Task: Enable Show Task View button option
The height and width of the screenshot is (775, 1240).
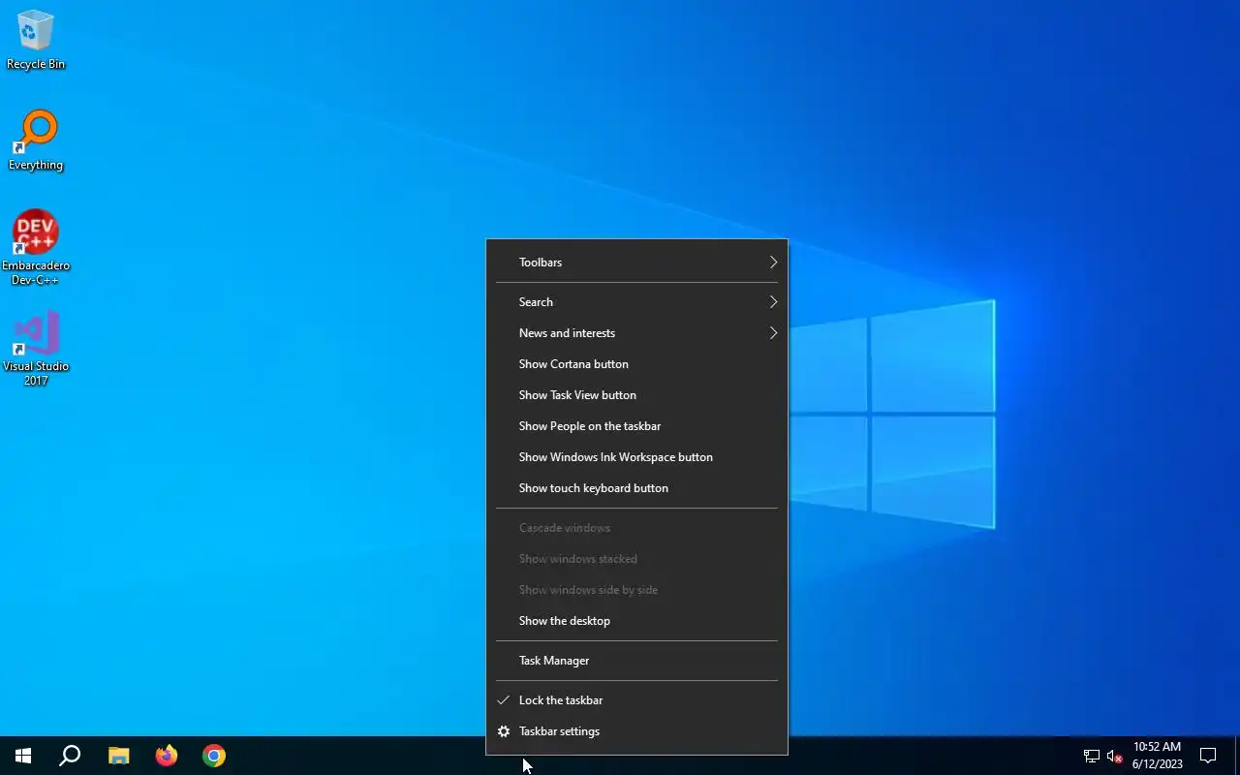Action: click(636, 395)
